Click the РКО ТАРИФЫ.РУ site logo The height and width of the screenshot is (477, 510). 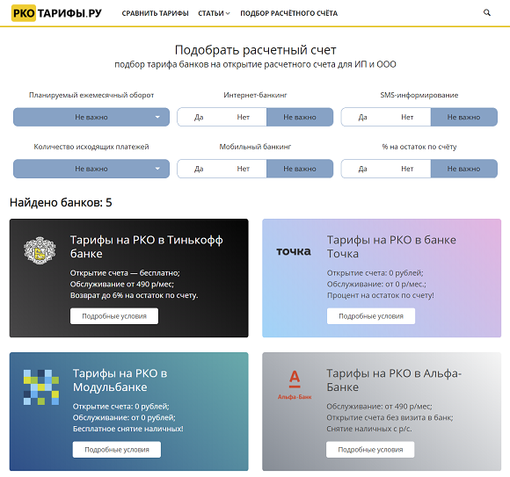click(56, 13)
